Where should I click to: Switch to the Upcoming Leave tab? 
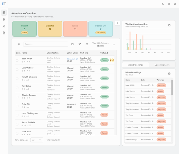tap(162, 65)
